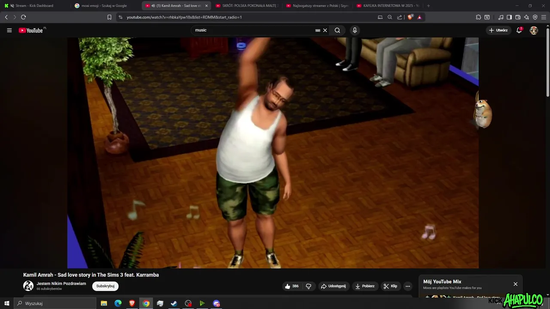Click the Klip clip button
This screenshot has height=309, width=550.
(391, 286)
